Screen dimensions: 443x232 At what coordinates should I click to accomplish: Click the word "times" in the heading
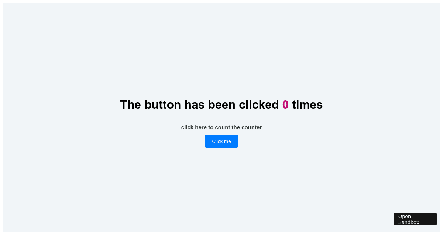307,105
